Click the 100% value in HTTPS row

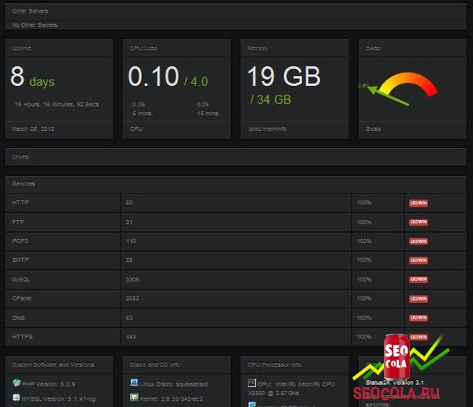(364, 337)
